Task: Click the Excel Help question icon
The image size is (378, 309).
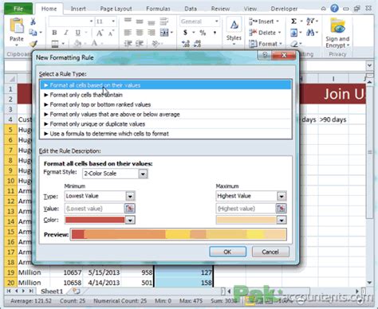Action: click(x=334, y=8)
